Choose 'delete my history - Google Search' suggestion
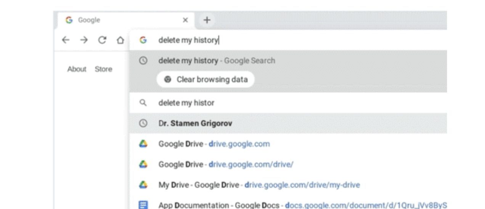The height and width of the screenshot is (209, 485). pos(217,61)
